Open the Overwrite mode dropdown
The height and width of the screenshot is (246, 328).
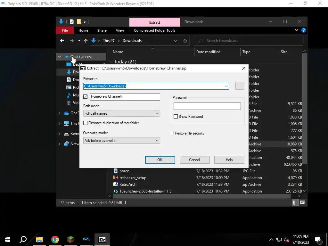pos(121,141)
